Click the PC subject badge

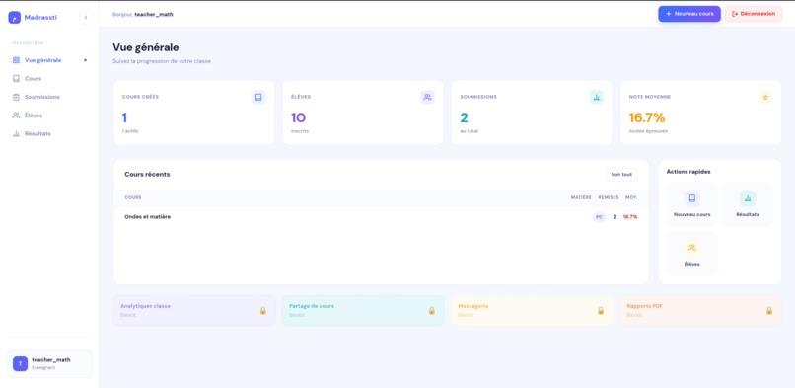click(x=600, y=217)
